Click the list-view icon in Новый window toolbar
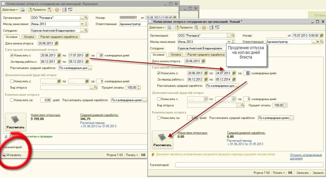 211,27
